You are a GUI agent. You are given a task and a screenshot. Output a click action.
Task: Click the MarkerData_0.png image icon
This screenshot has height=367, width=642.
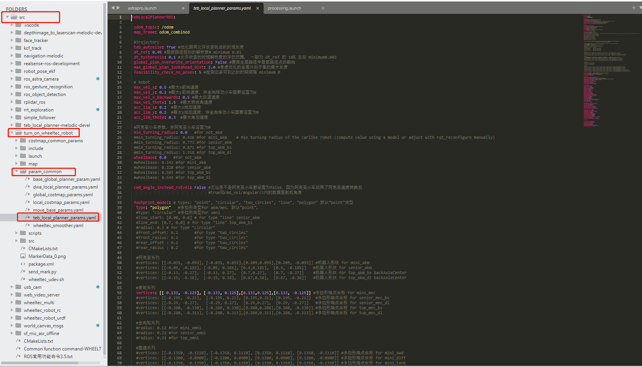click(x=23, y=256)
